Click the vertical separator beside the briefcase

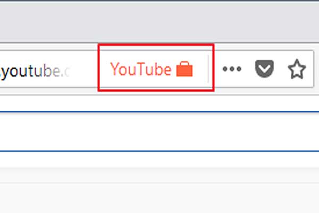pos(208,69)
